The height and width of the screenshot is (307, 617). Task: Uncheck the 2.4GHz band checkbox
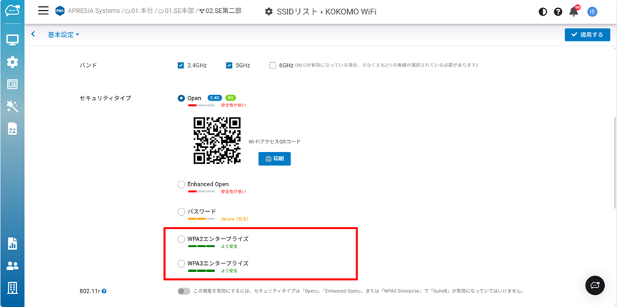click(181, 66)
